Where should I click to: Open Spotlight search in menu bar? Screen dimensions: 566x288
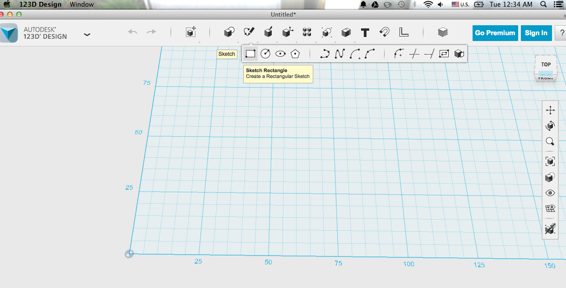[544, 4]
